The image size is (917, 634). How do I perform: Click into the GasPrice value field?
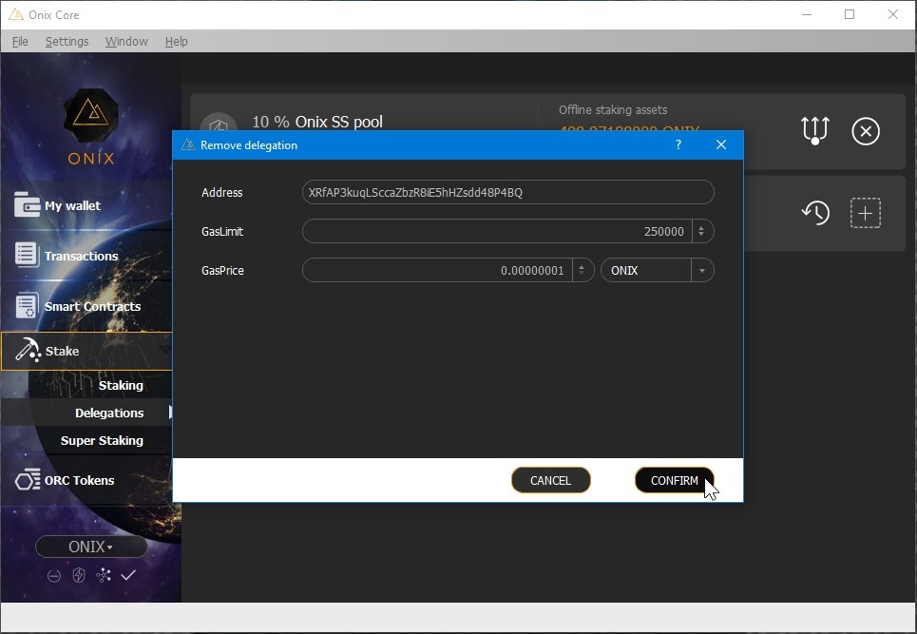tap(437, 270)
